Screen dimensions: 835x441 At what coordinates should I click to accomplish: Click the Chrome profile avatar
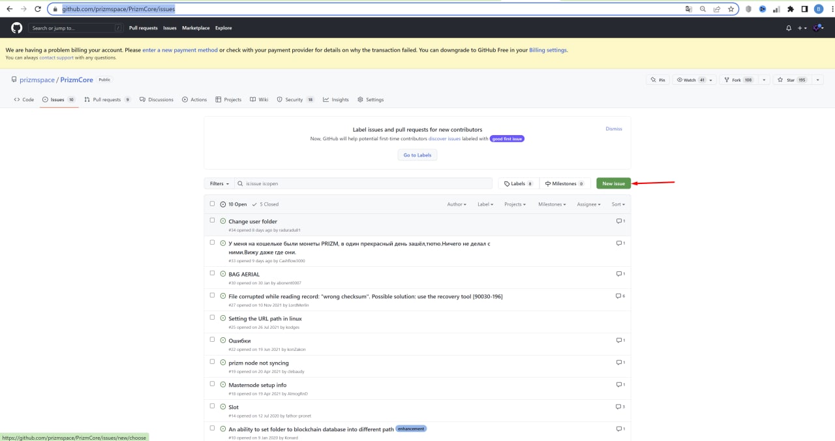(x=819, y=9)
